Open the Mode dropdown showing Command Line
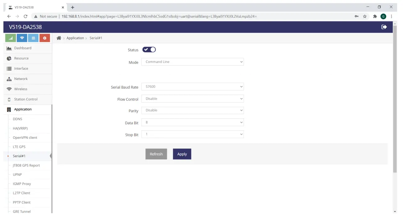403x220 pixels. (x=193, y=62)
